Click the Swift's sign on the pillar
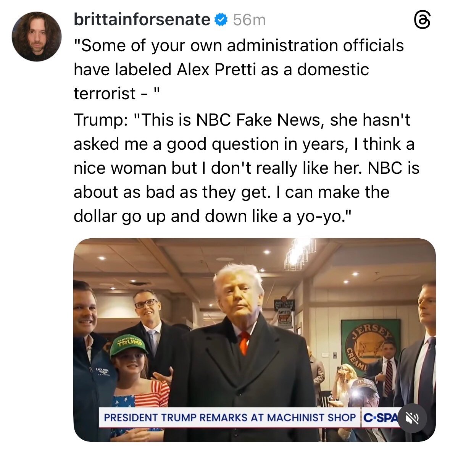The width and height of the screenshot is (450, 451). (x=285, y=313)
